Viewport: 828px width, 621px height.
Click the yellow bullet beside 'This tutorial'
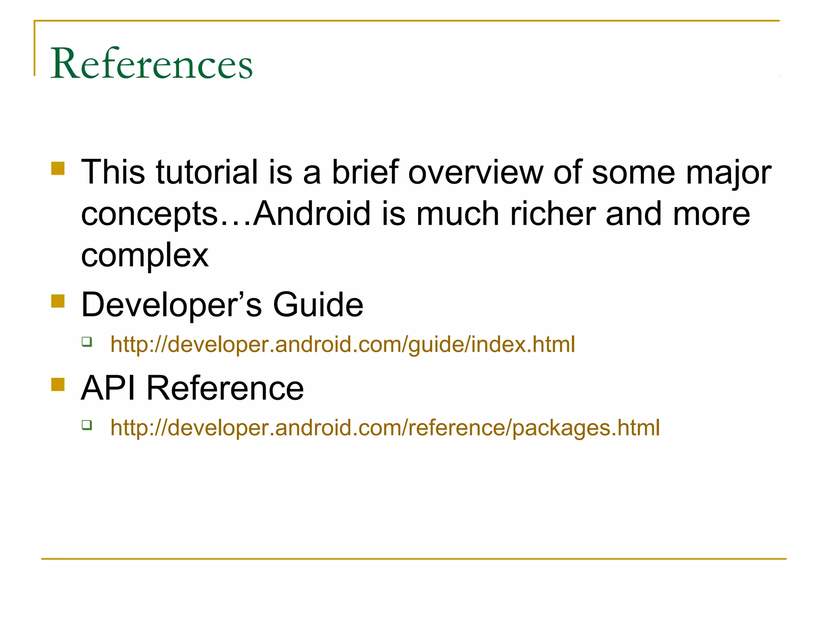[x=58, y=168]
